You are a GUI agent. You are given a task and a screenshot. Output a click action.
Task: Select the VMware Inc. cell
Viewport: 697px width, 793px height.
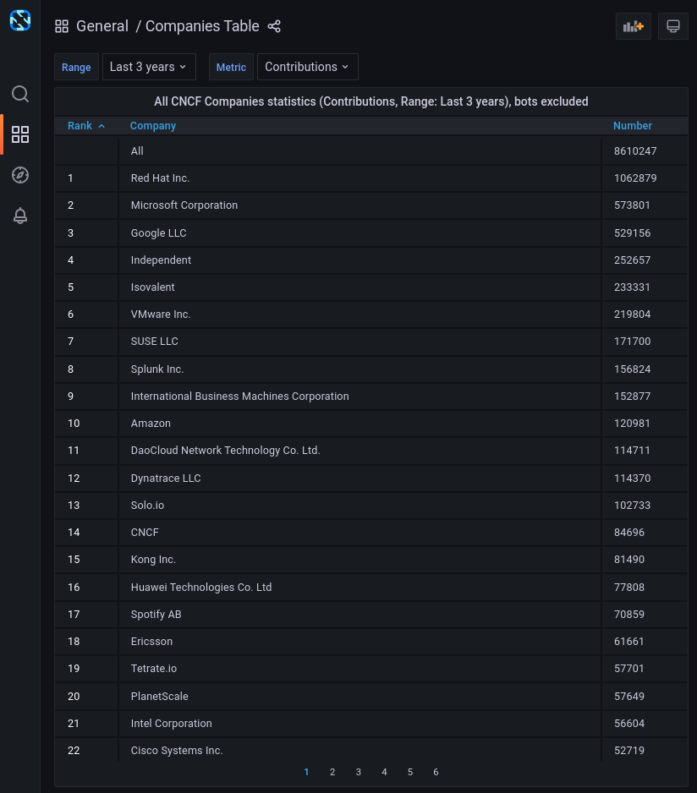[x=359, y=314]
